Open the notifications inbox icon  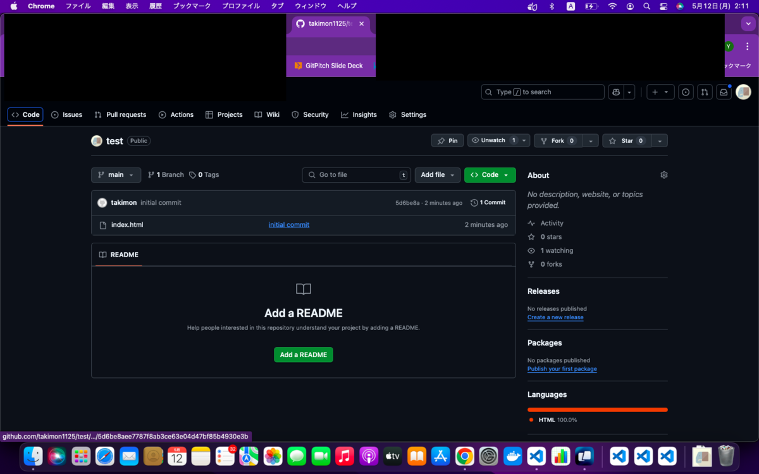[x=724, y=92]
